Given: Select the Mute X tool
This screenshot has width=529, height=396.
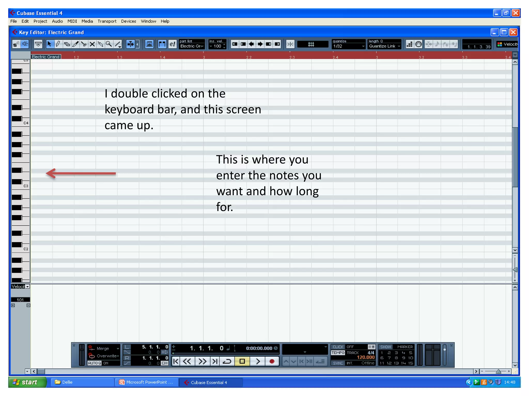Looking at the screenshot, I should click(x=92, y=44).
